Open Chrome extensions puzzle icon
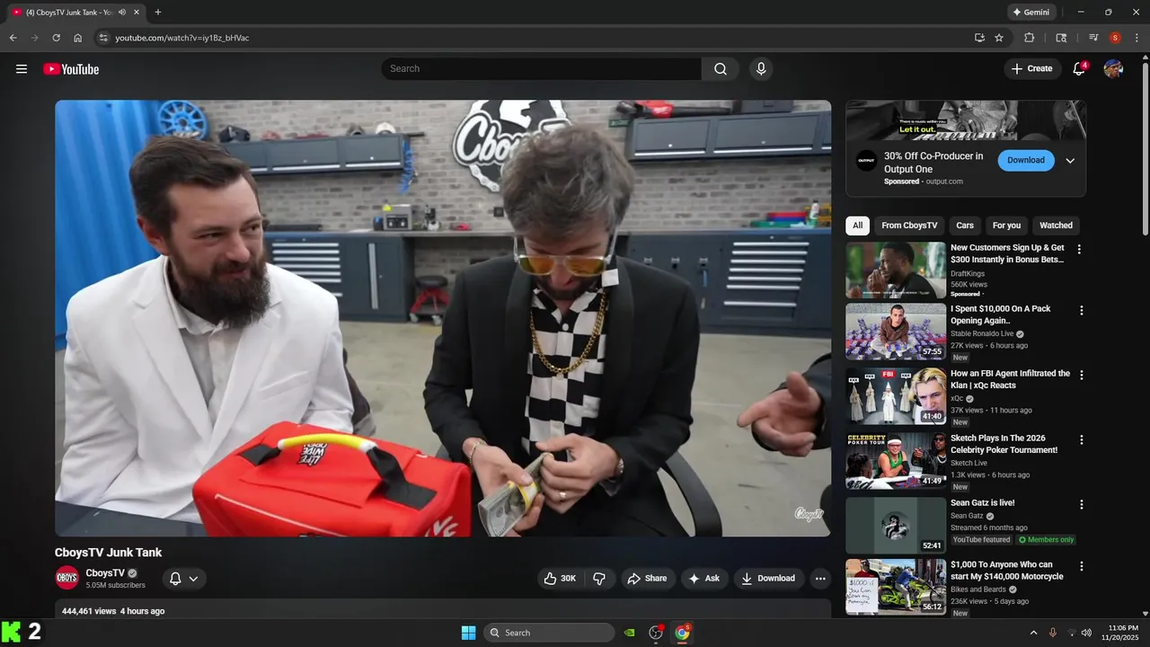 point(1030,38)
